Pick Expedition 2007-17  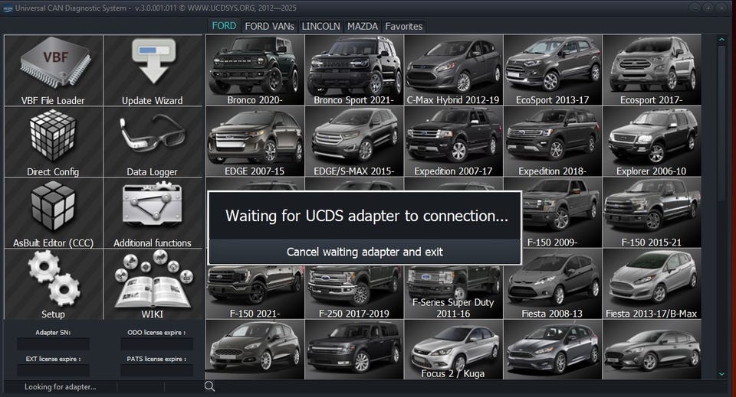click(x=453, y=142)
